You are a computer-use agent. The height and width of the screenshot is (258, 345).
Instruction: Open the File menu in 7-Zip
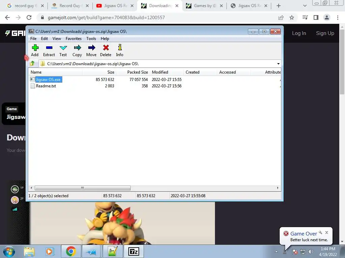tap(33, 39)
